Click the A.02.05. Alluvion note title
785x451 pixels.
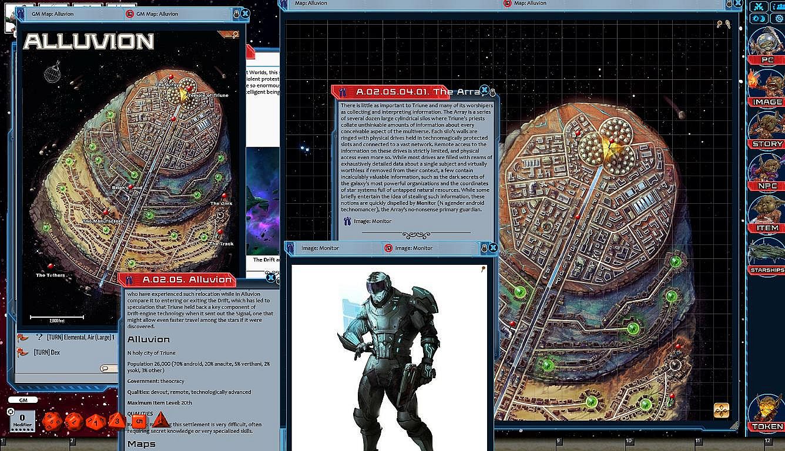tap(187, 280)
